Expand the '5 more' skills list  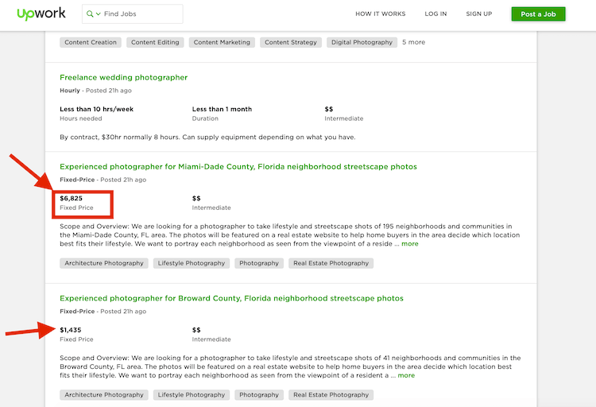click(413, 42)
